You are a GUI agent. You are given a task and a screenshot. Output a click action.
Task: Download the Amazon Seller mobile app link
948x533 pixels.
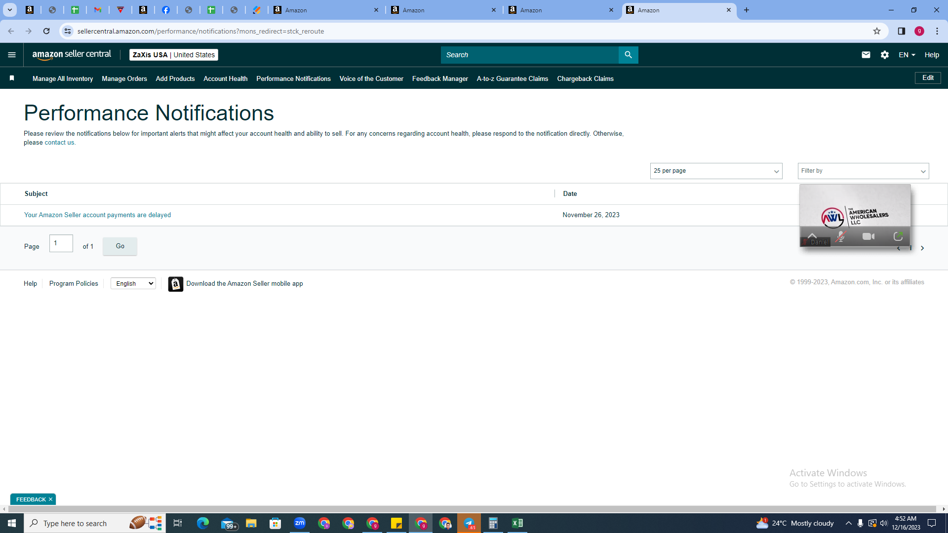coord(244,283)
